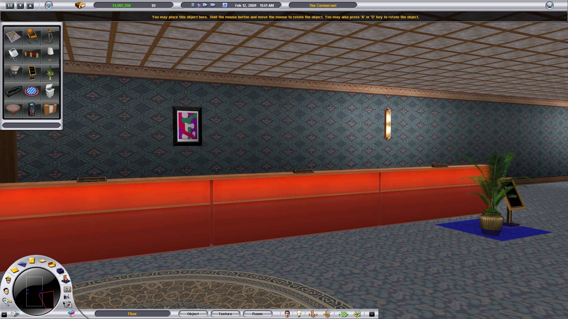Click the Room button
Screen dimensions: 568x319
click(257, 314)
